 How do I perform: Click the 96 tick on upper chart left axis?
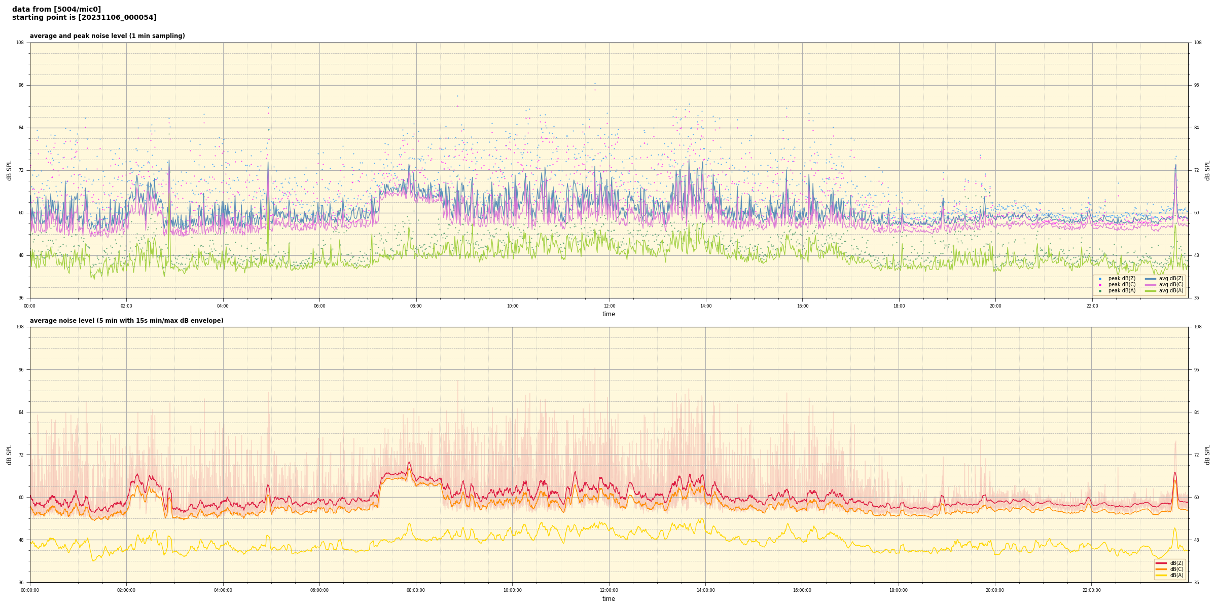21,85
